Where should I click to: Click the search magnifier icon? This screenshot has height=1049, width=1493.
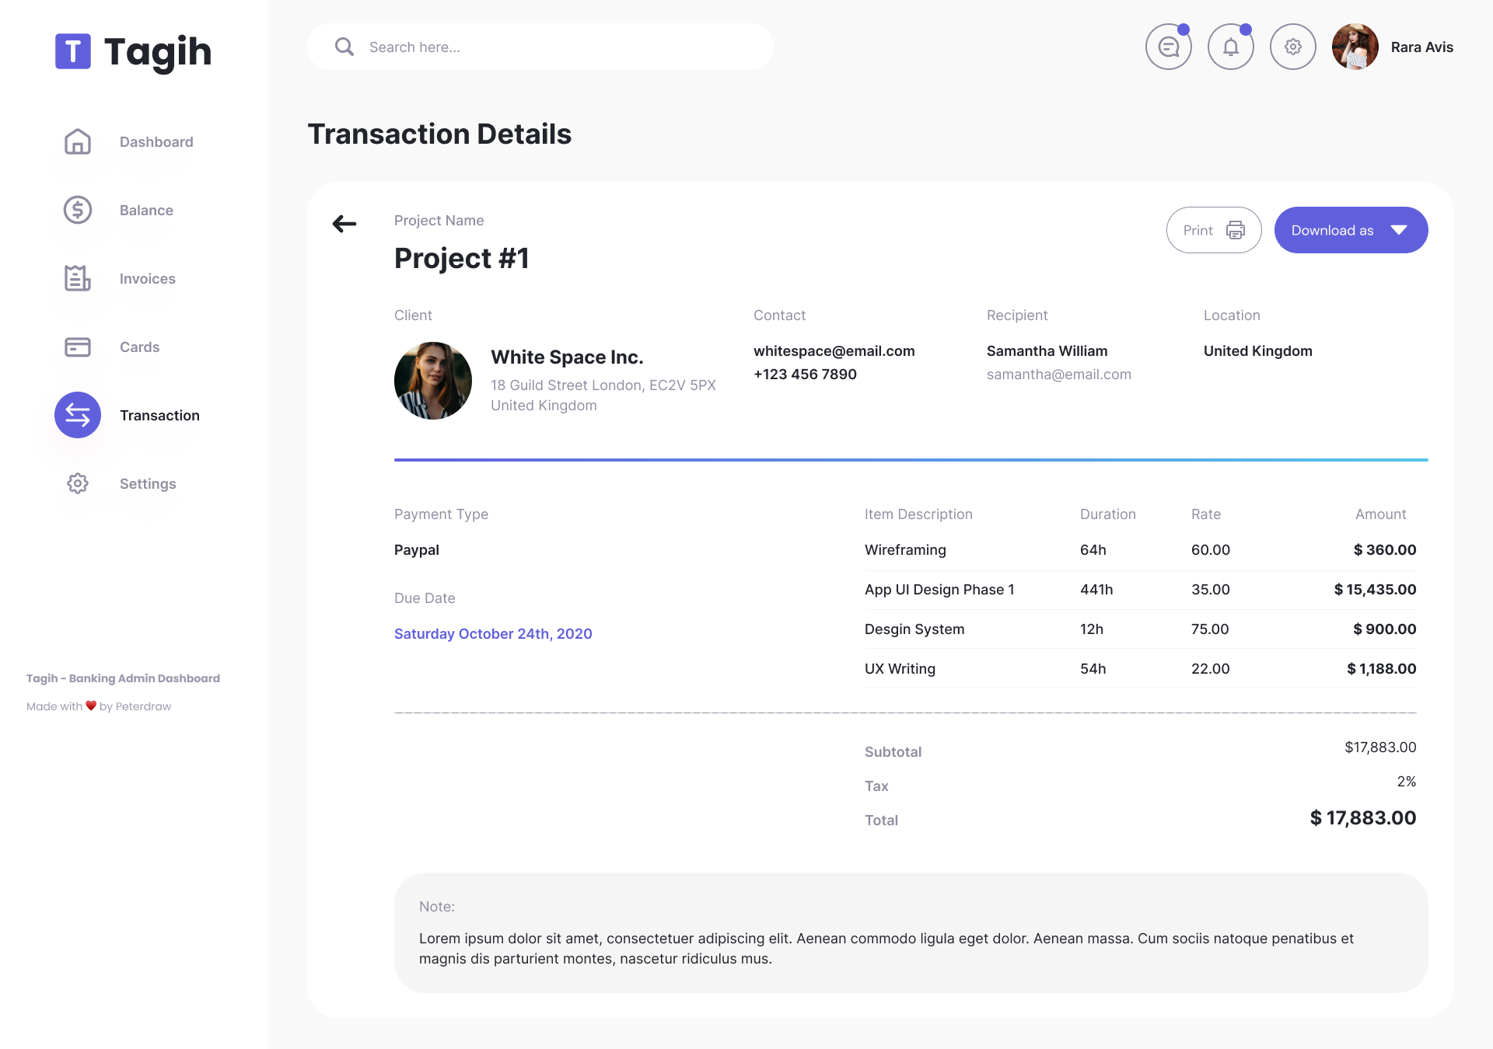pyautogui.click(x=344, y=47)
